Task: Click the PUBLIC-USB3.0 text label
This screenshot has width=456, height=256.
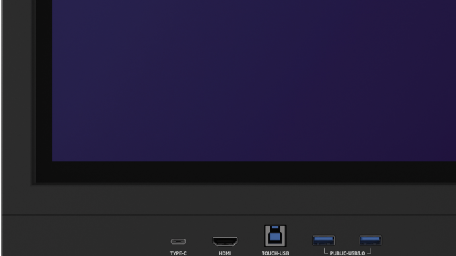Action: [347, 253]
